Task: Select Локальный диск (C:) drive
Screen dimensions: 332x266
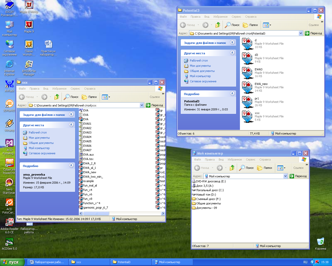Action: (208, 190)
